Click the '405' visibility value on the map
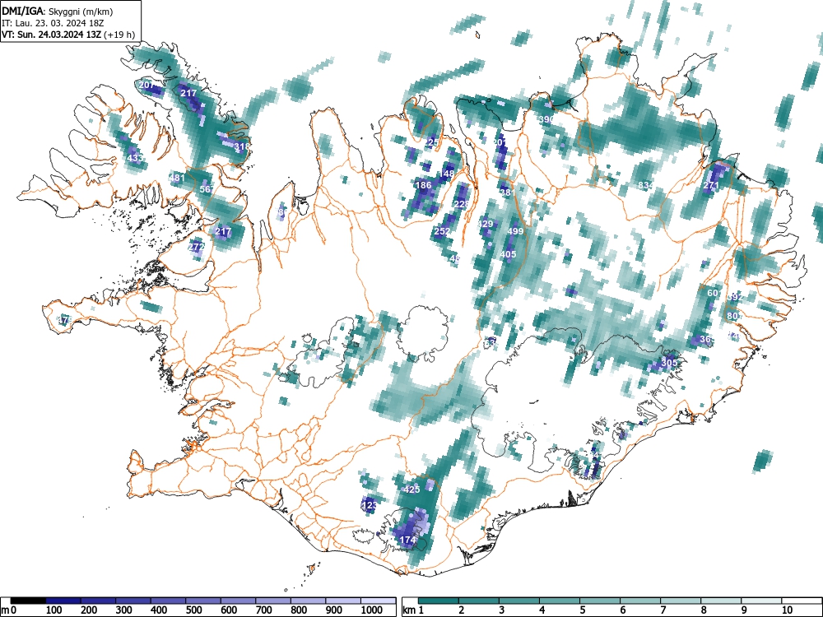This screenshot has height=617, width=823. click(x=508, y=254)
